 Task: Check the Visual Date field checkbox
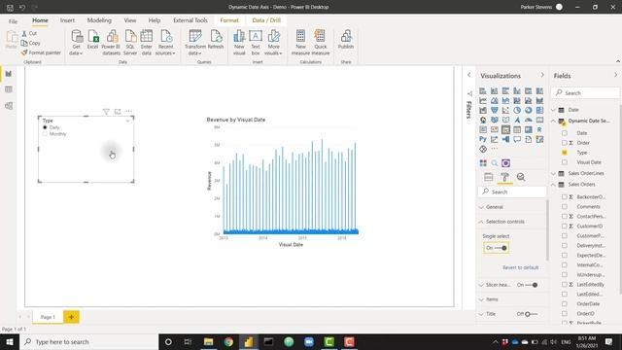(x=565, y=162)
